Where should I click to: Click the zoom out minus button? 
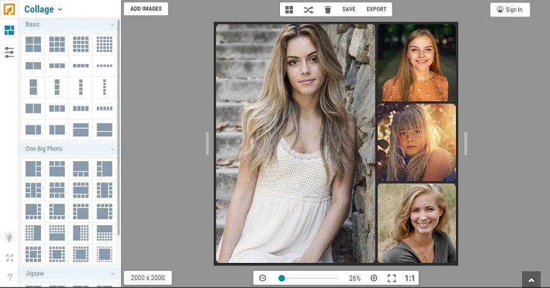point(263,278)
